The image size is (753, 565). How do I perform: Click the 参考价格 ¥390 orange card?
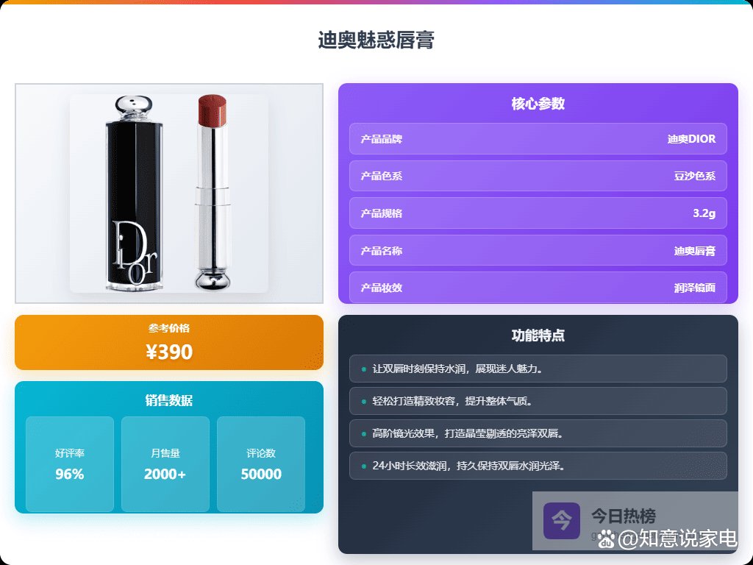pyautogui.click(x=169, y=343)
